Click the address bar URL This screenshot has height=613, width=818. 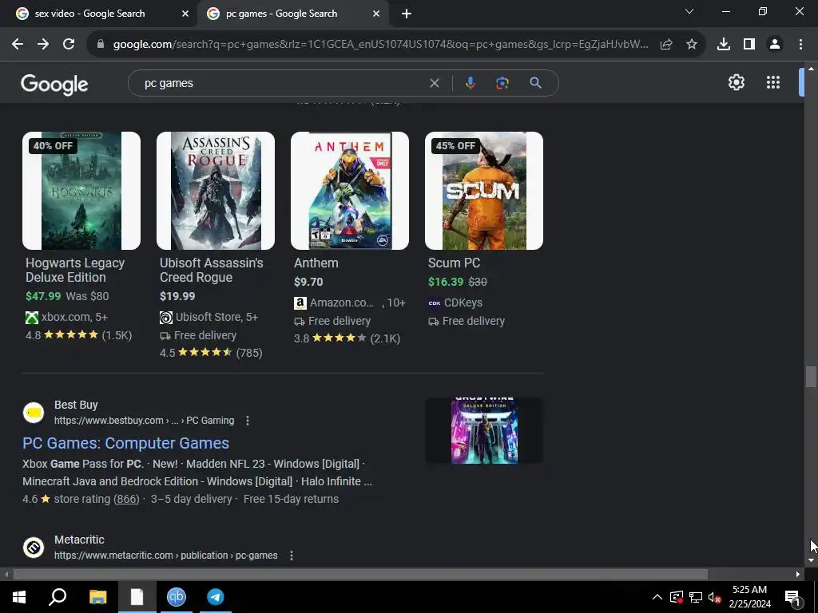coord(381,45)
